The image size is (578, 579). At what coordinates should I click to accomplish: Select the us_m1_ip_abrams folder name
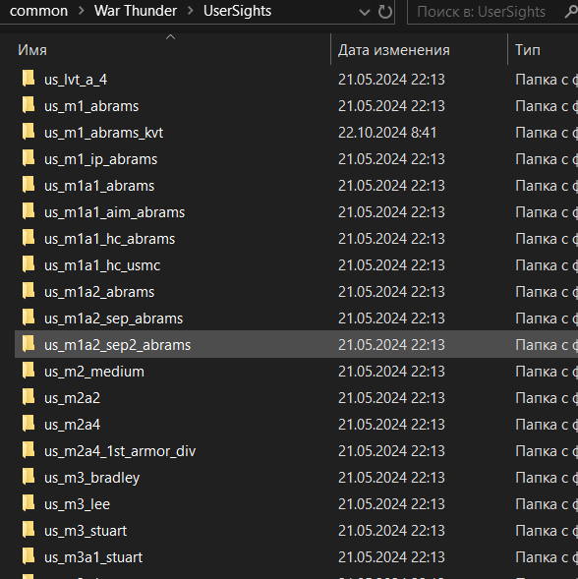pyautogui.click(x=101, y=159)
